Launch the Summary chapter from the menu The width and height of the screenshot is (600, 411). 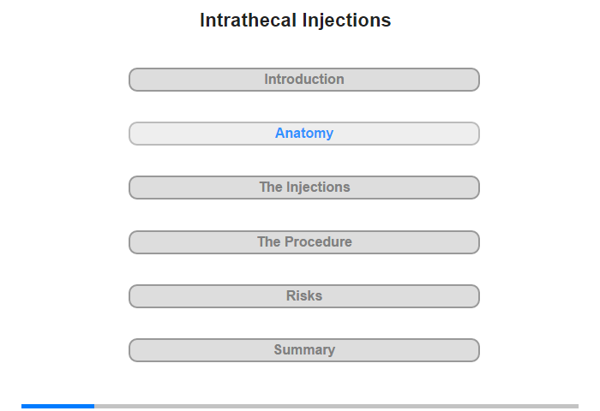[x=303, y=350]
